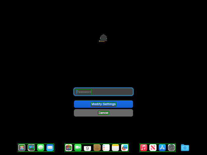This screenshot has width=207, height=155.
Task: Open Mission Control in the dock
Action: 31,148
